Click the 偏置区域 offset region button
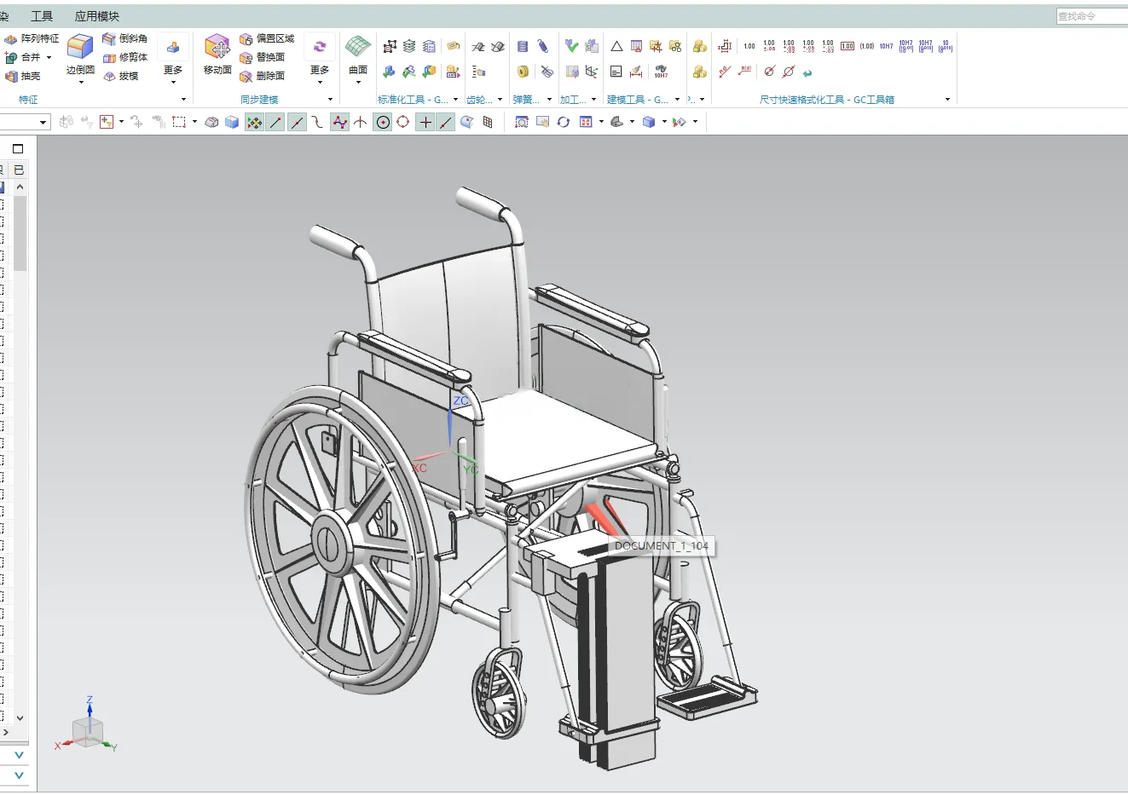The height and width of the screenshot is (795, 1128). click(x=267, y=38)
